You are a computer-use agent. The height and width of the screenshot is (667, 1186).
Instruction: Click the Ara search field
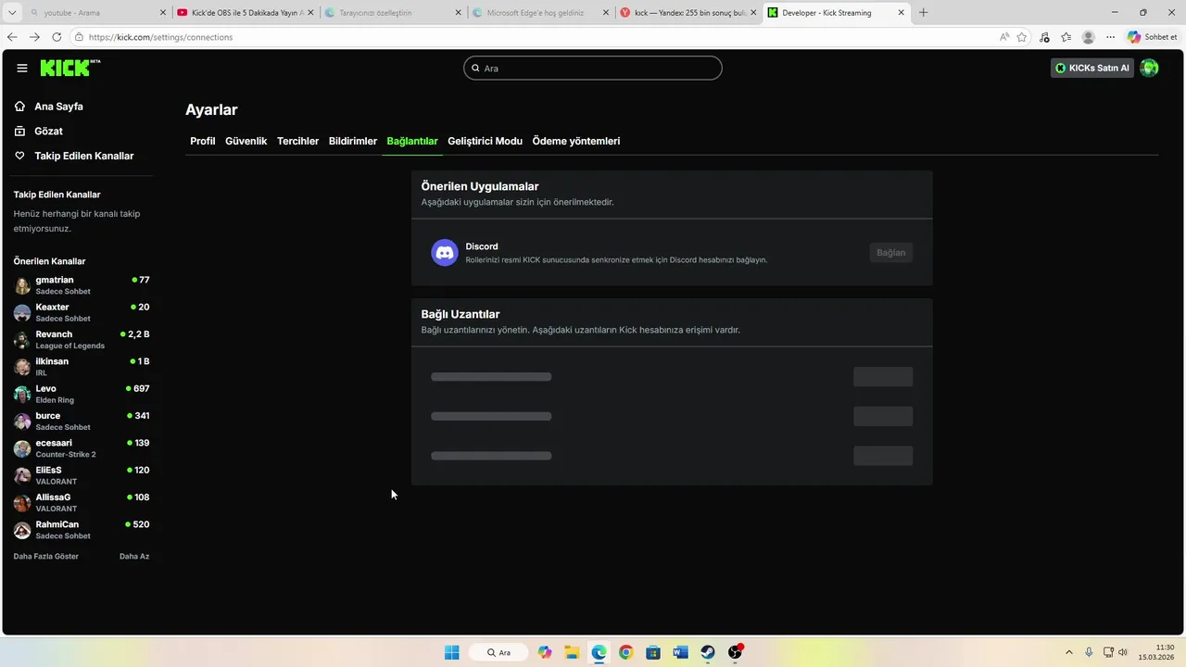(593, 68)
